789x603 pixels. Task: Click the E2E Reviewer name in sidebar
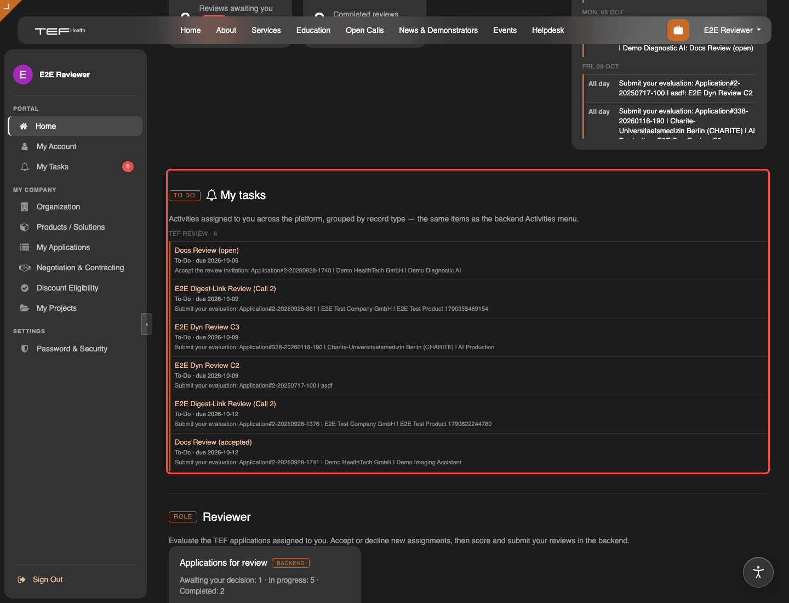pyautogui.click(x=65, y=75)
